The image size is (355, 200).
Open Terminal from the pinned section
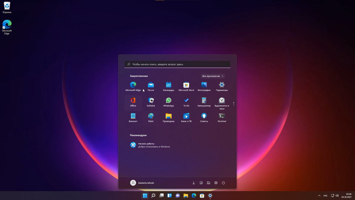pyautogui.click(x=222, y=117)
